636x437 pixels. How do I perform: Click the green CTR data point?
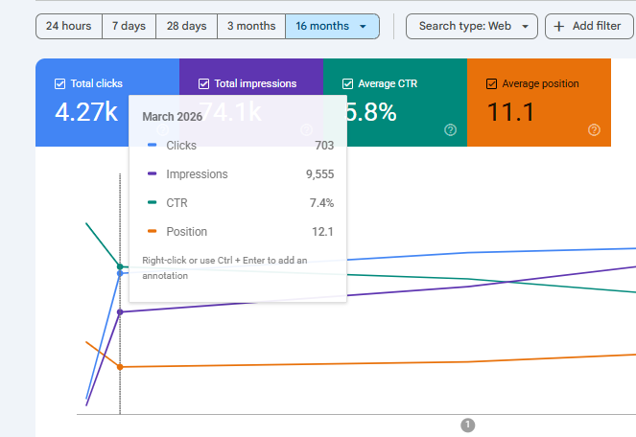tap(120, 266)
